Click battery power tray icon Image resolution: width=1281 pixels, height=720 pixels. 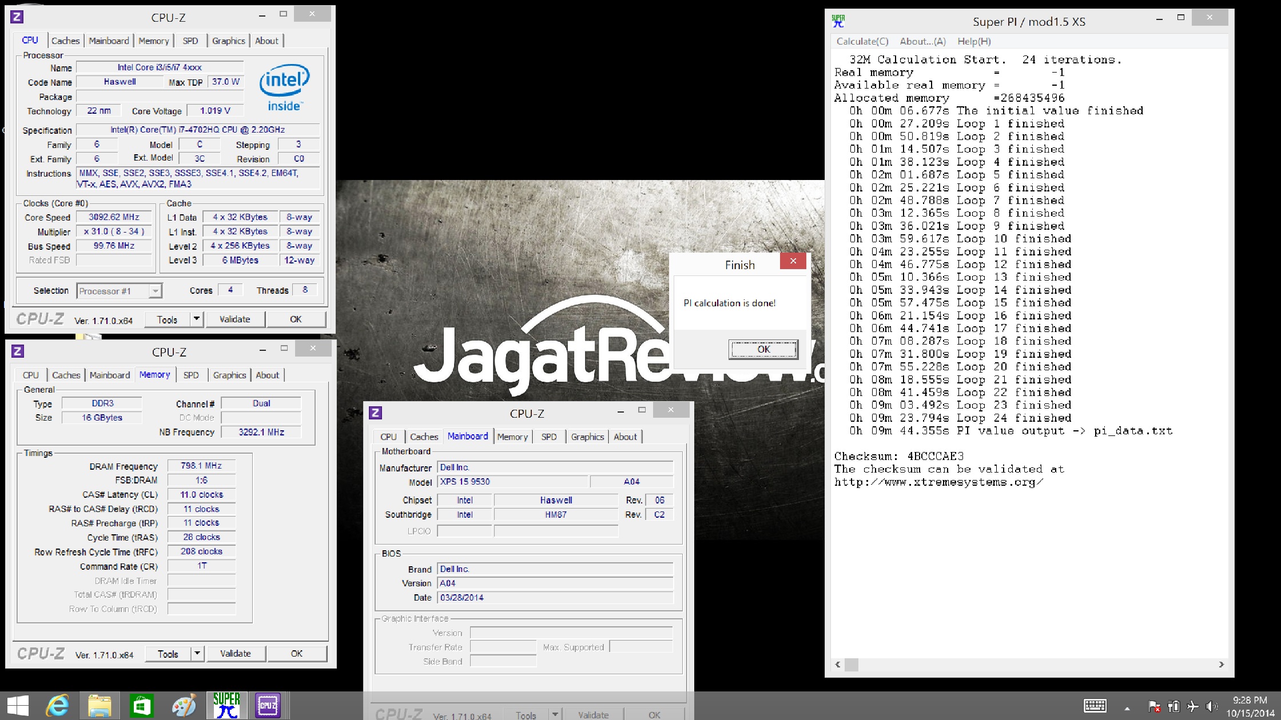(x=1173, y=707)
